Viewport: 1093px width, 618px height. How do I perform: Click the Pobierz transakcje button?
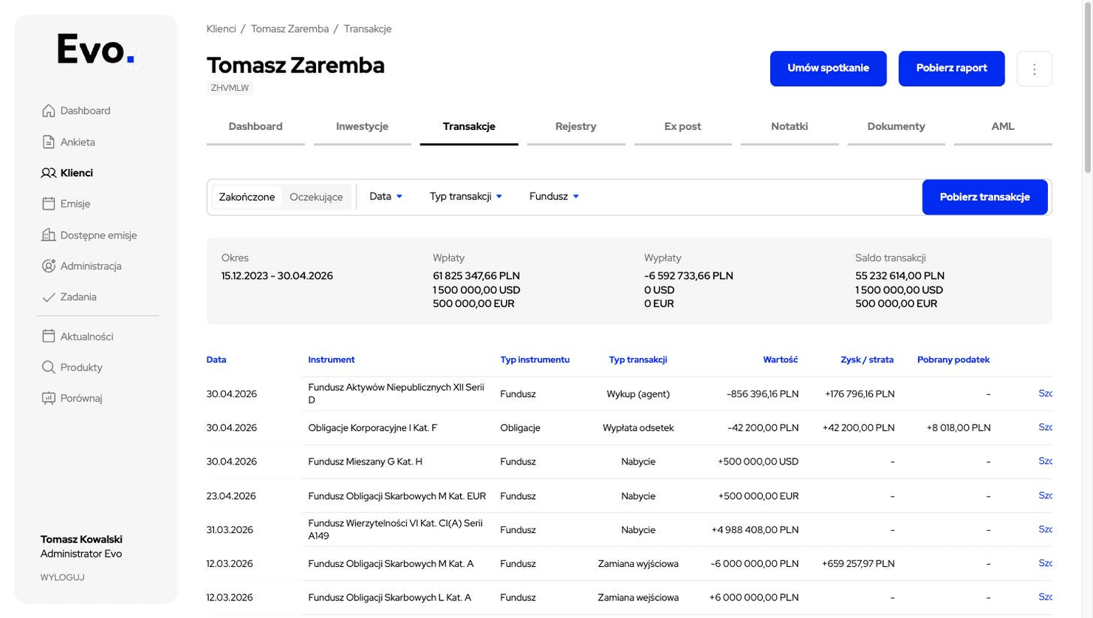984,197
